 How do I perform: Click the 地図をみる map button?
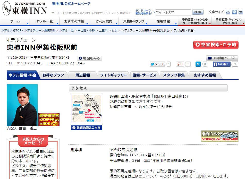89,58
